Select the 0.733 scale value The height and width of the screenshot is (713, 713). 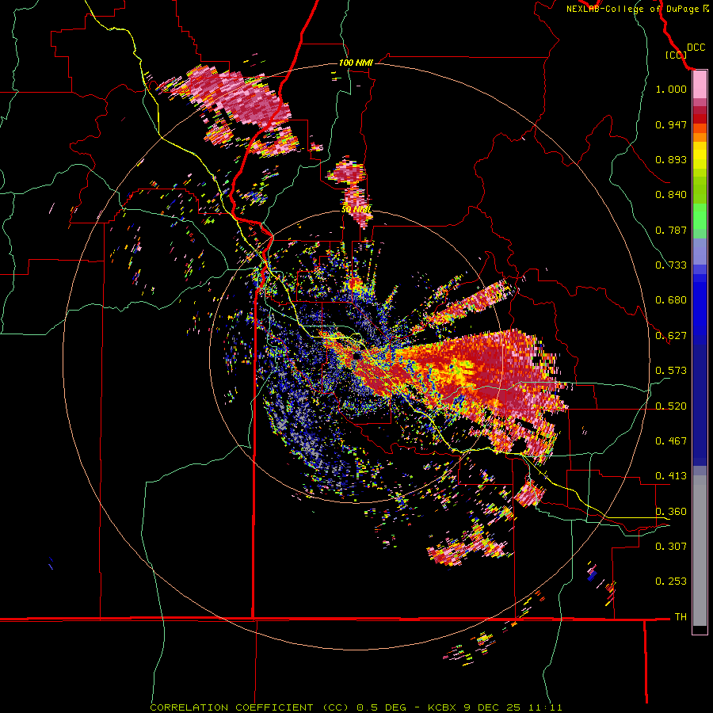click(x=671, y=265)
